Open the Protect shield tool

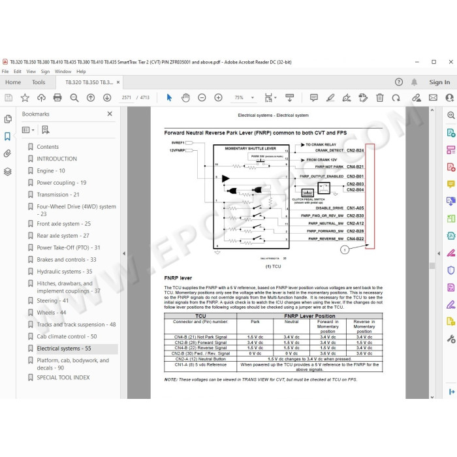tap(451, 270)
